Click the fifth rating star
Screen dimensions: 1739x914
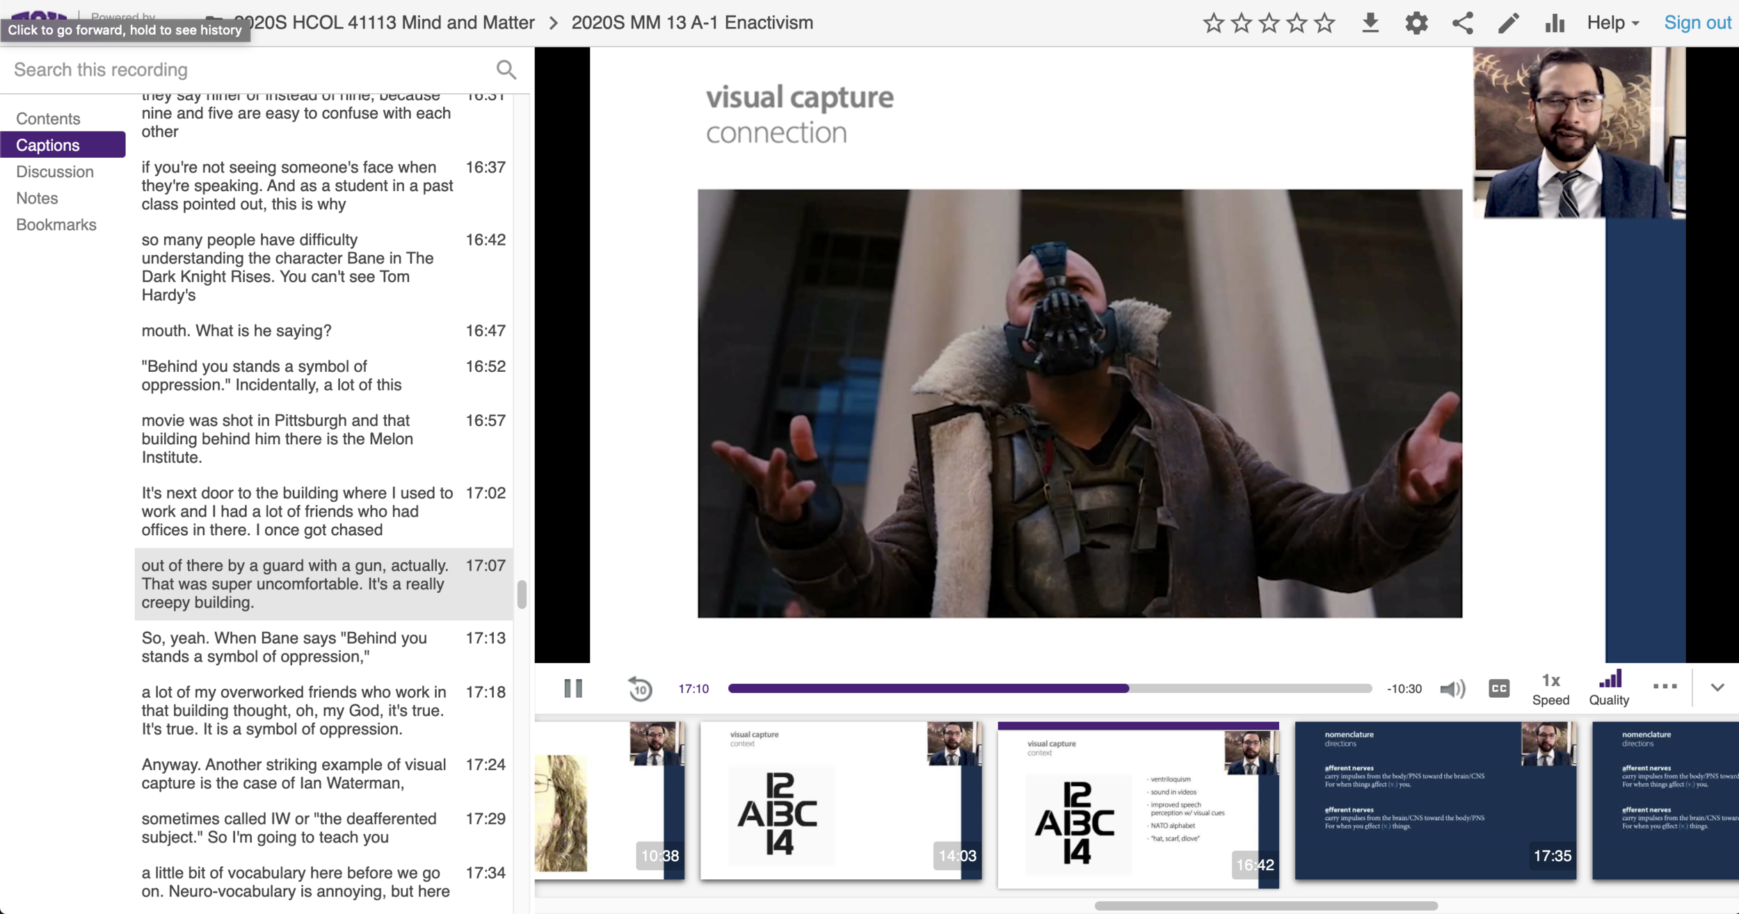click(1325, 23)
